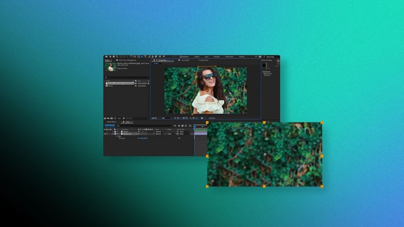Select the Hand tool

click(114, 57)
